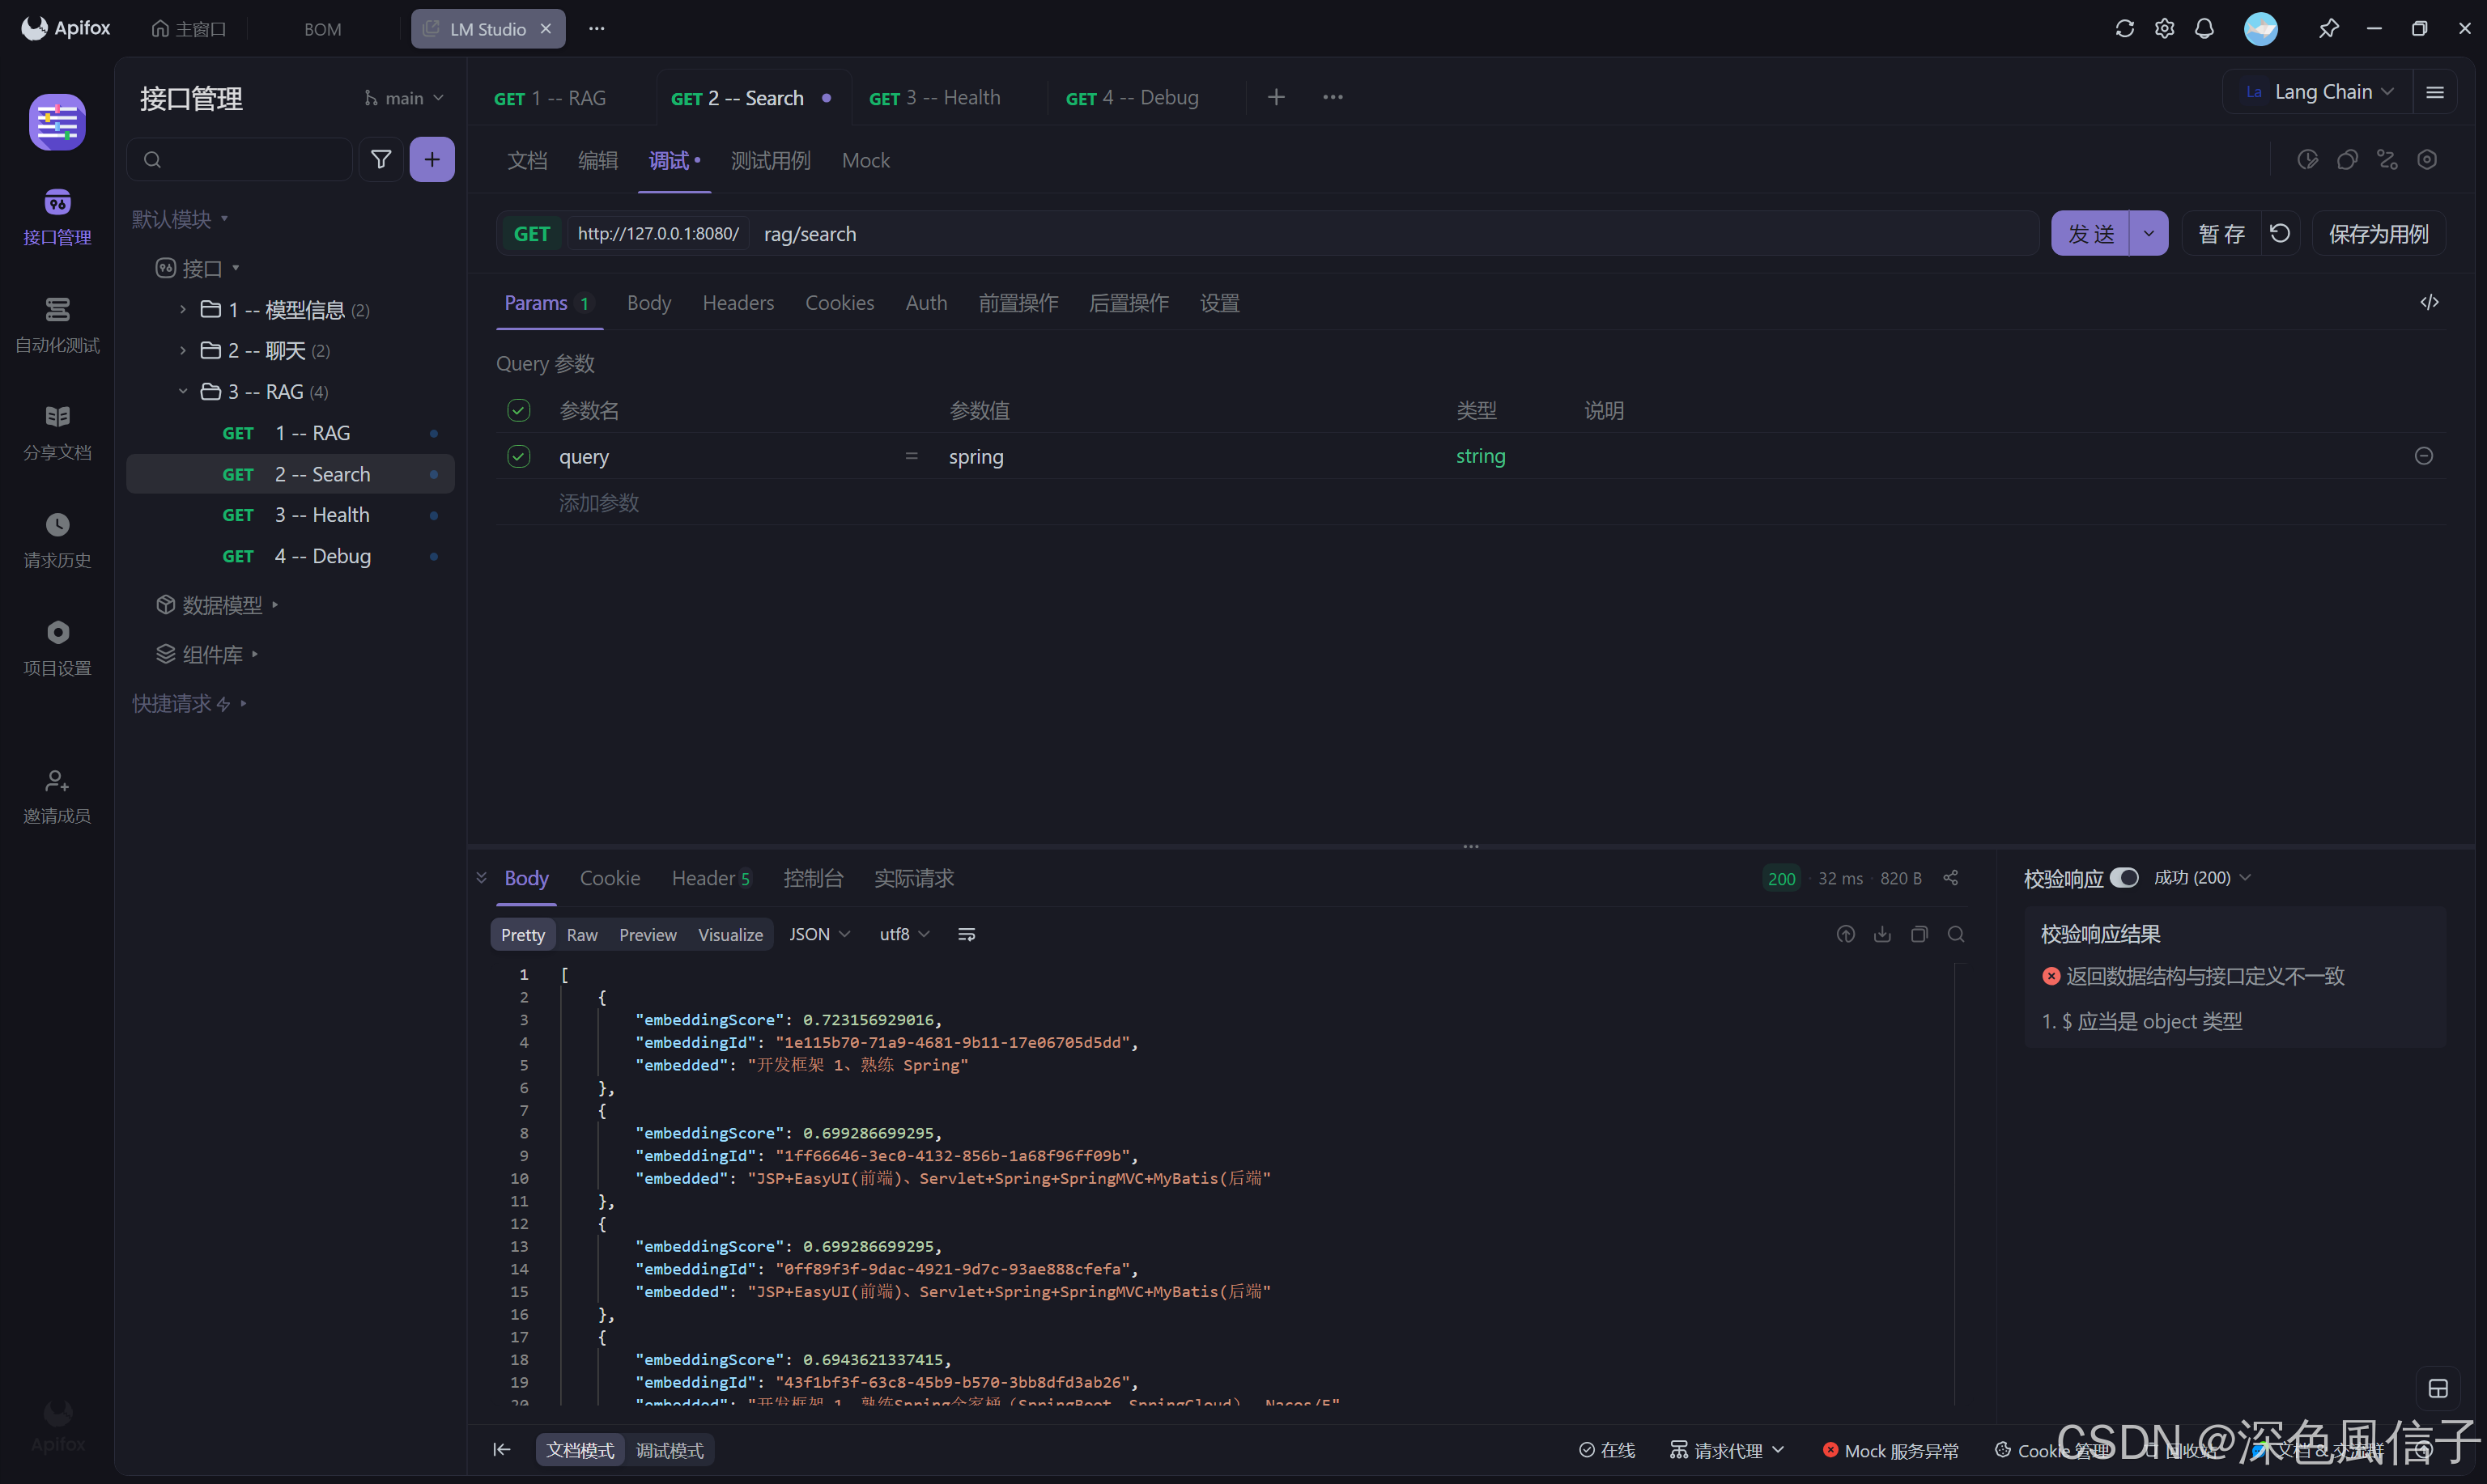Download the response body
The image size is (2487, 1484).
pyautogui.click(x=1881, y=934)
